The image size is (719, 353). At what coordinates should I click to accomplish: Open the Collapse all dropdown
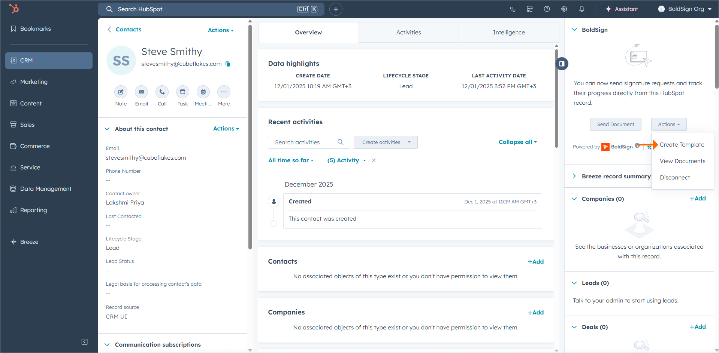[517, 142]
